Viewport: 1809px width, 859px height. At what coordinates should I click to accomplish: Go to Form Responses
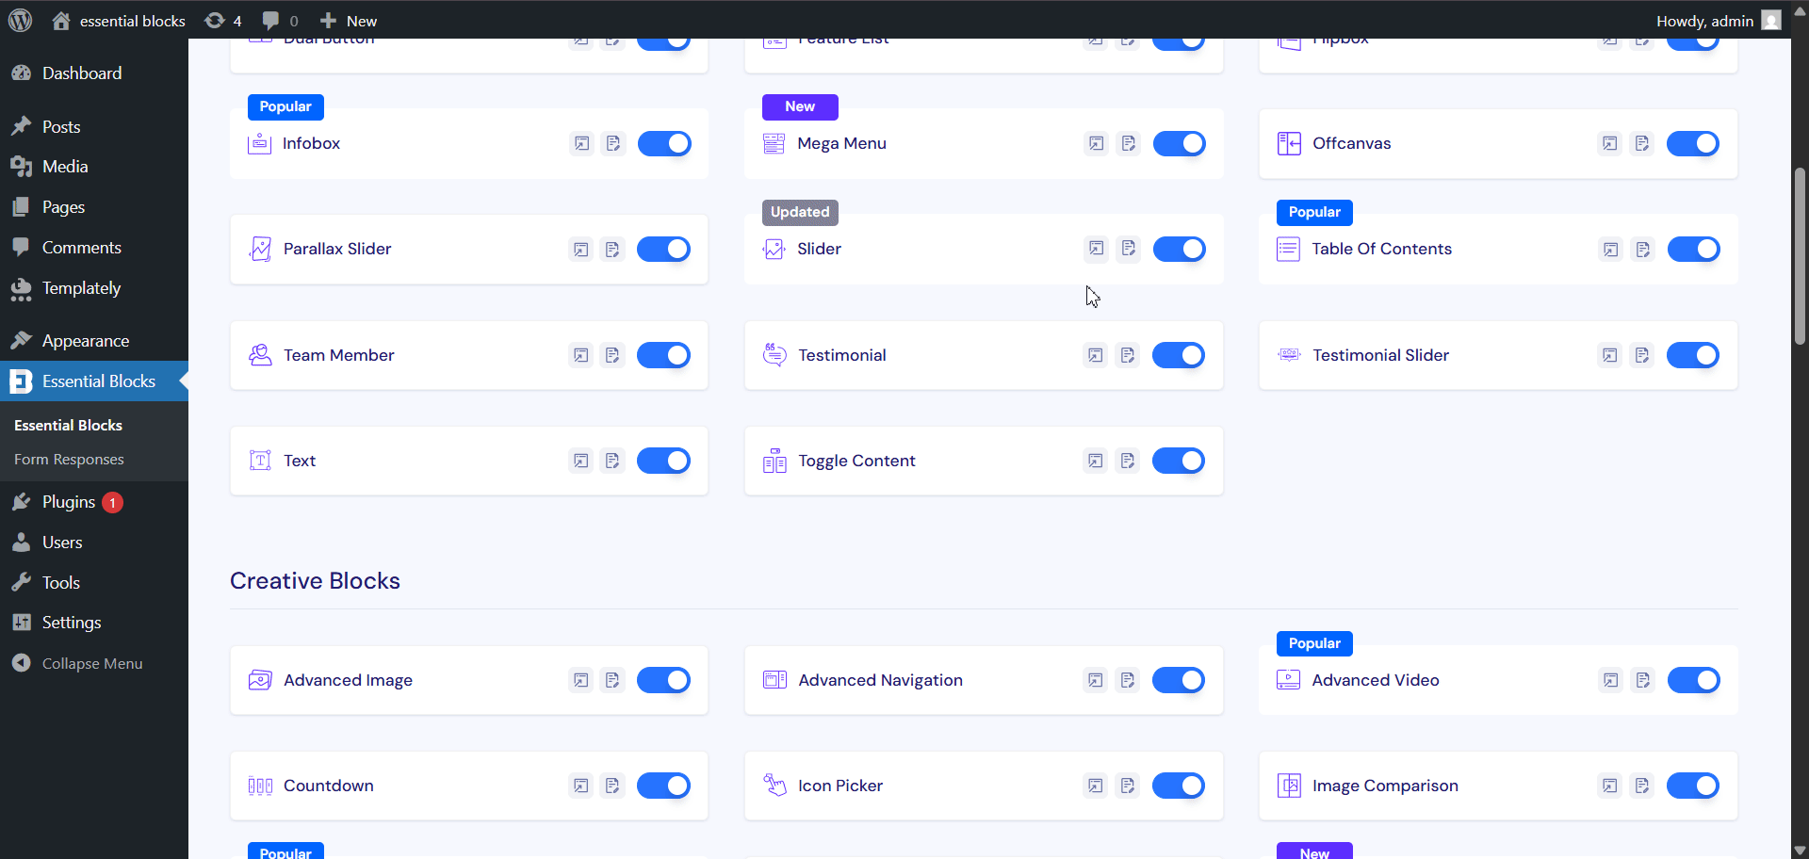click(69, 459)
